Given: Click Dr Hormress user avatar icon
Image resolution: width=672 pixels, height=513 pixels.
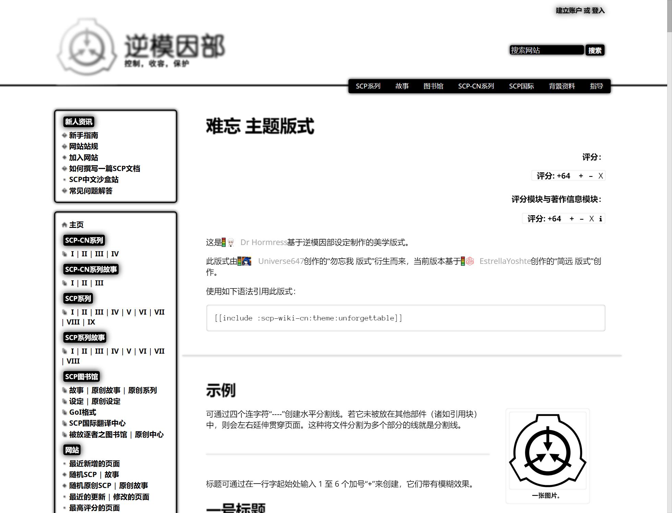Looking at the screenshot, I should click(231, 243).
